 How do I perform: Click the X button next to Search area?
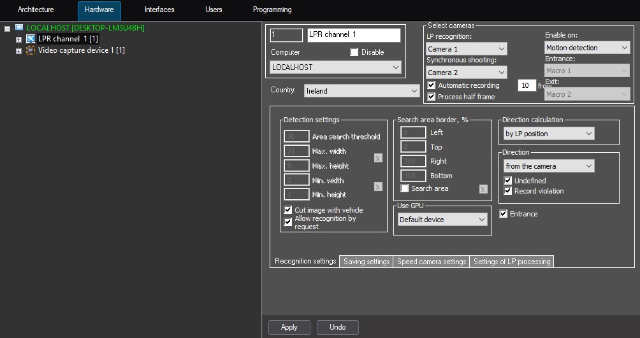coord(483,189)
